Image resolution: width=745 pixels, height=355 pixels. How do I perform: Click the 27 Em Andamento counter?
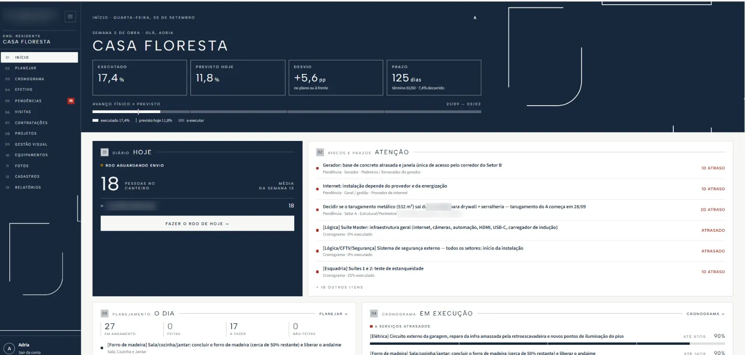[120, 328]
